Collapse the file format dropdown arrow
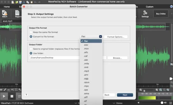173x105 pixels. (100, 36)
